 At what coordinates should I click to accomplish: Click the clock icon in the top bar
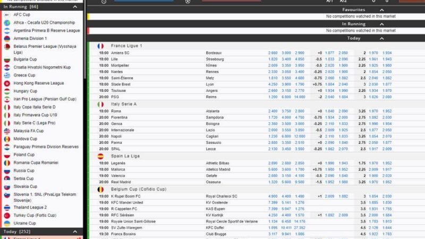[104, 2]
